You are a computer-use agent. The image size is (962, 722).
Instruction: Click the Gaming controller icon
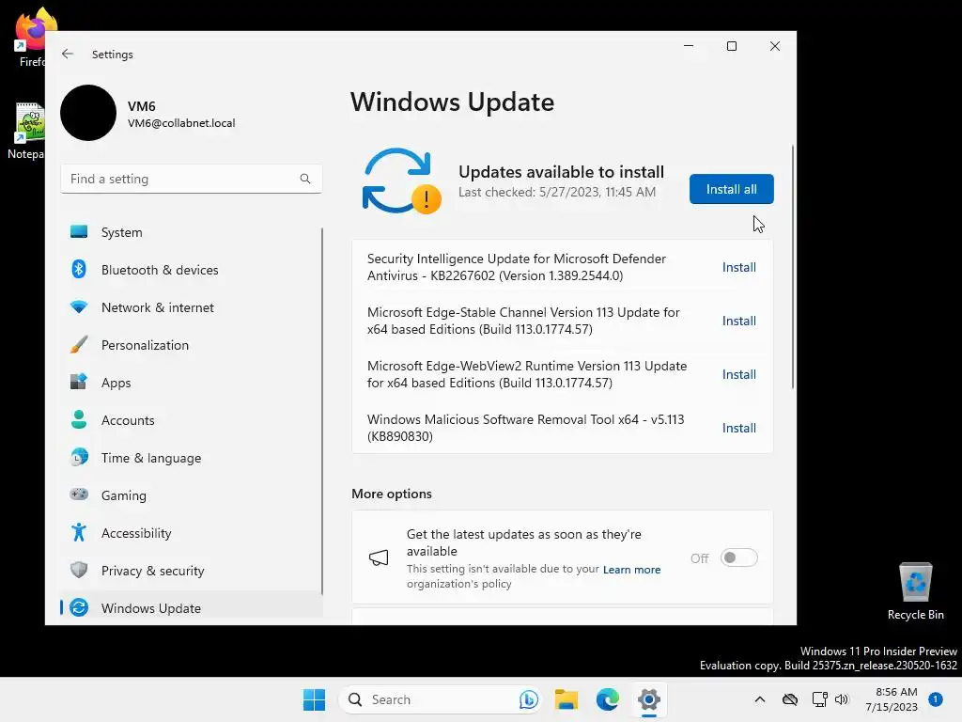(79, 494)
